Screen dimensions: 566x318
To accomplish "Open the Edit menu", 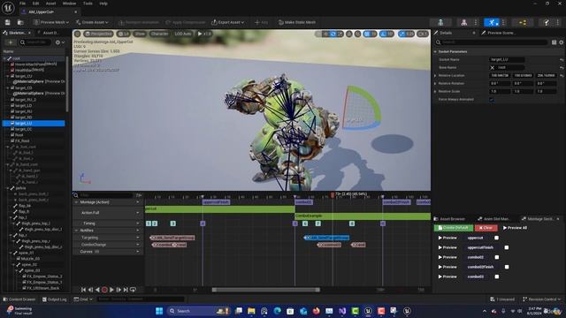I will pos(35,4).
